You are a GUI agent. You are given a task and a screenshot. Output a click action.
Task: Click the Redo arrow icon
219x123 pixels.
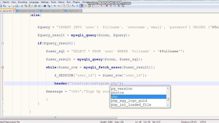(x=39, y=6)
